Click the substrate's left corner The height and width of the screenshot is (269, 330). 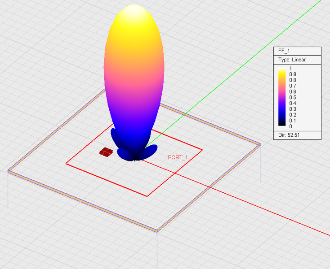9,171
